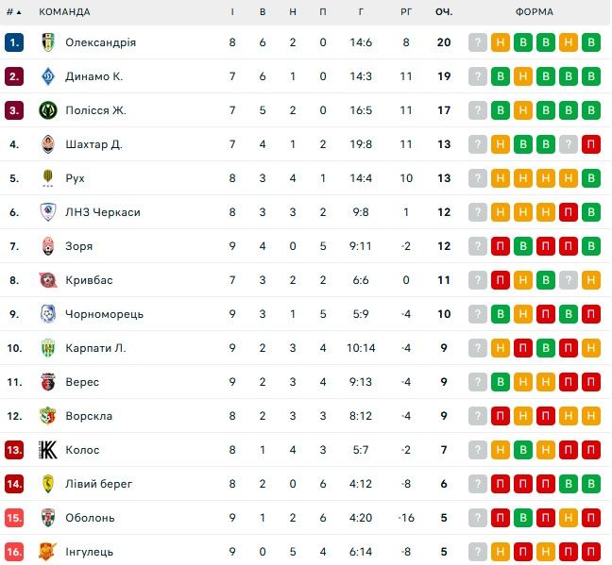Open the Полісся Ж. team link
612x565 pixels.
click(x=95, y=110)
